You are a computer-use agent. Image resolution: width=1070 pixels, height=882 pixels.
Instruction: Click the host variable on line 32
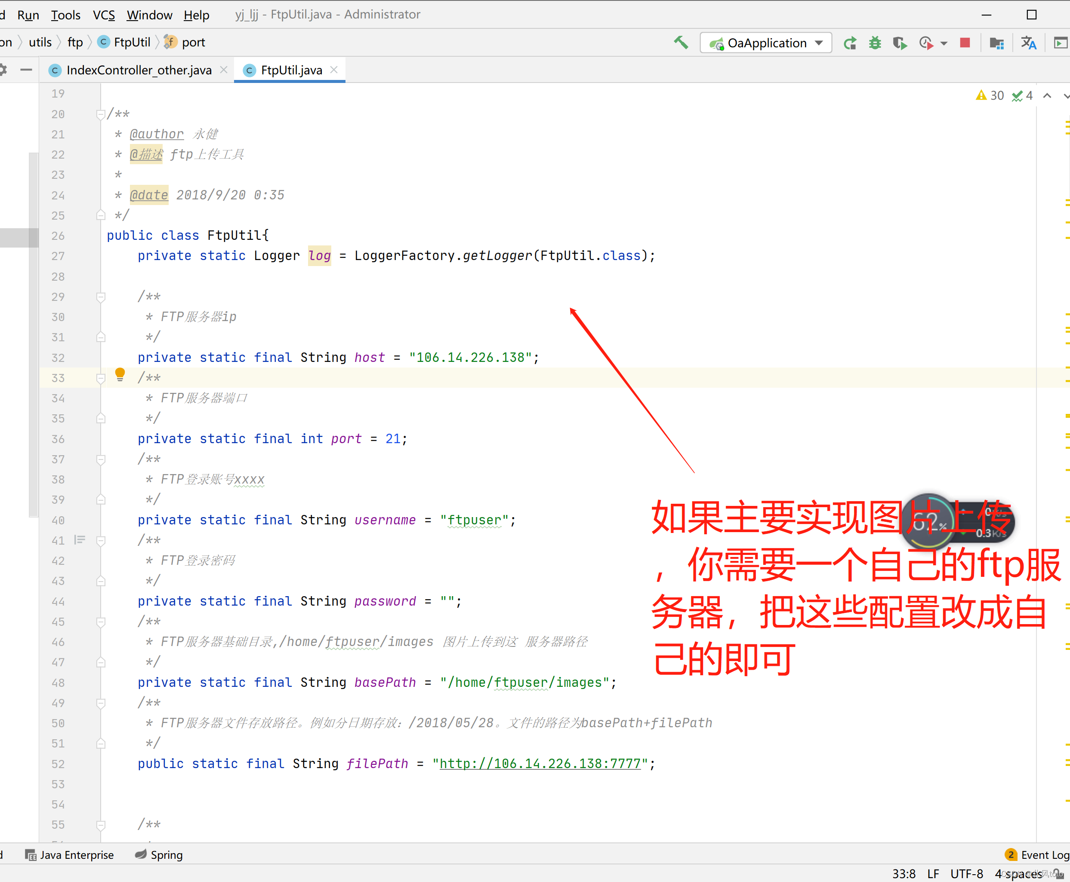pyautogui.click(x=370, y=357)
